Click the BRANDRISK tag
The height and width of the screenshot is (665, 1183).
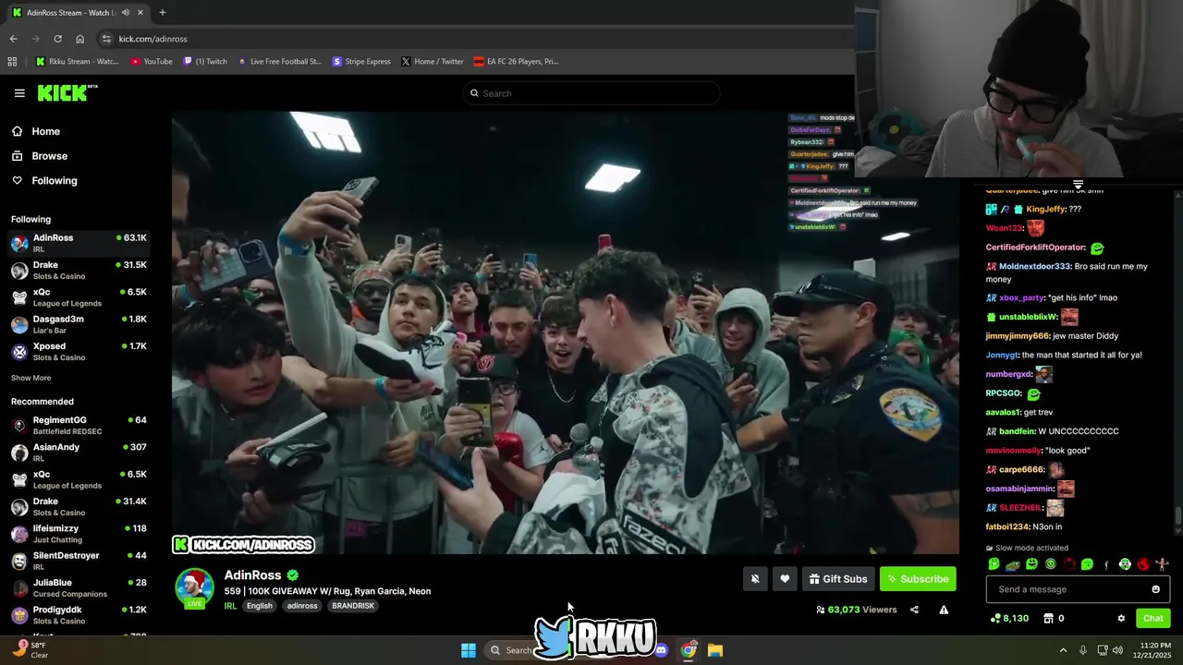[353, 606]
